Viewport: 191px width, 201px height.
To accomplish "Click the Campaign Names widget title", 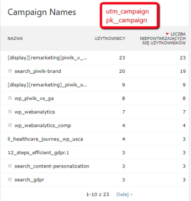I will click(x=42, y=12).
